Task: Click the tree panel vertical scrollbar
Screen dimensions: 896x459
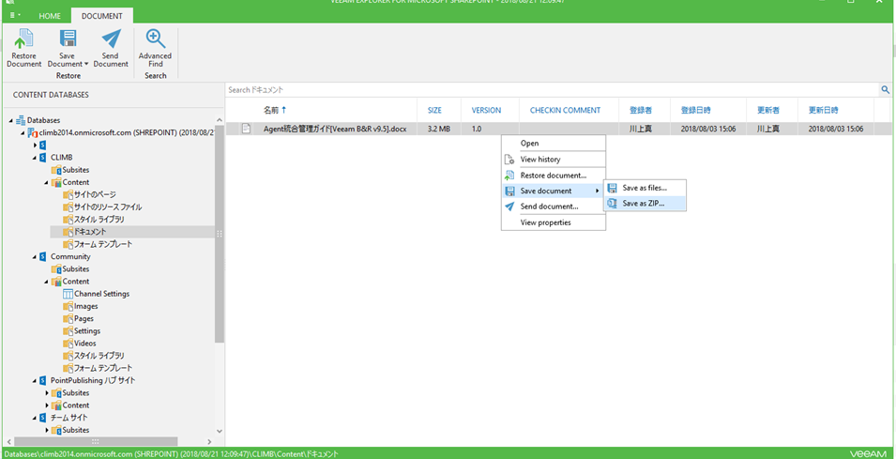Action: pyautogui.click(x=220, y=235)
